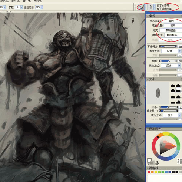Select the first tip profile in third row
This screenshot has width=182, height=182.
(173, 97)
